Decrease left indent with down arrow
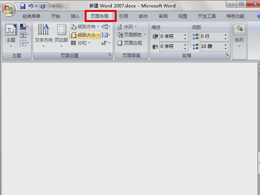This screenshot has width=260, height=195. (185, 39)
